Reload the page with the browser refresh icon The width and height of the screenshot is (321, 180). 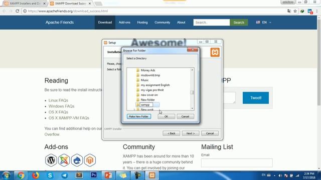(x=18, y=11)
